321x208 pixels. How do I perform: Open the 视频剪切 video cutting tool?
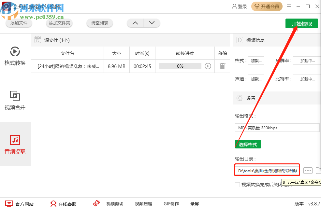(115, 204)
